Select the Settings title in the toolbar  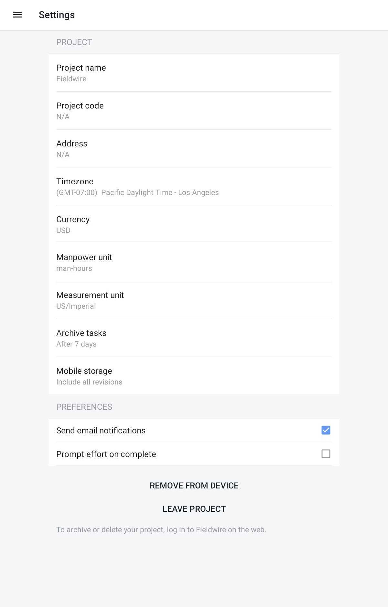(x=57, y=15)
